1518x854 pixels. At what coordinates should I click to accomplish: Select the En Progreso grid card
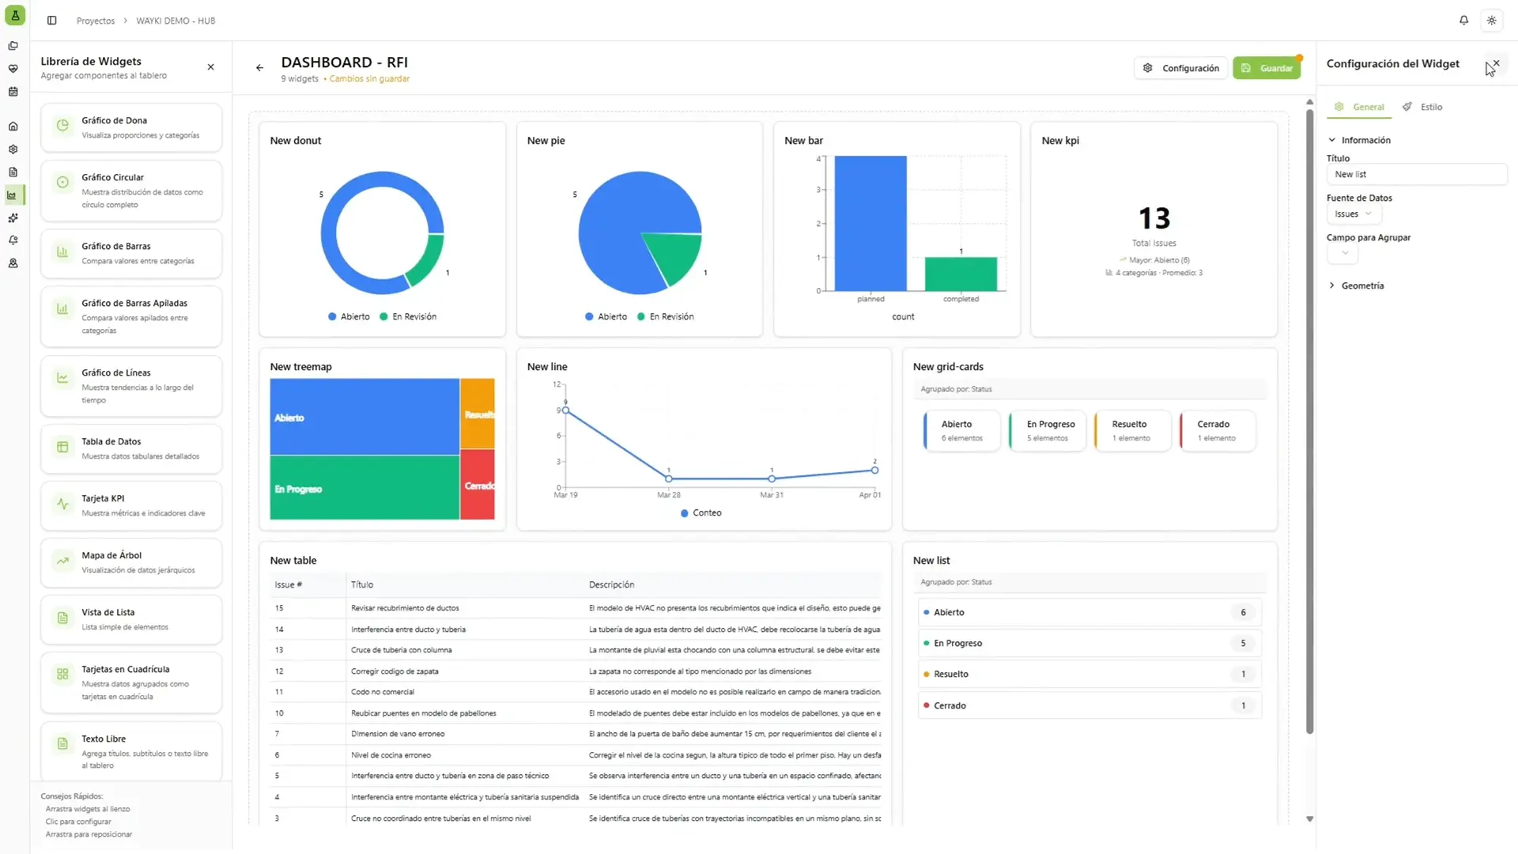(1047, 430)
